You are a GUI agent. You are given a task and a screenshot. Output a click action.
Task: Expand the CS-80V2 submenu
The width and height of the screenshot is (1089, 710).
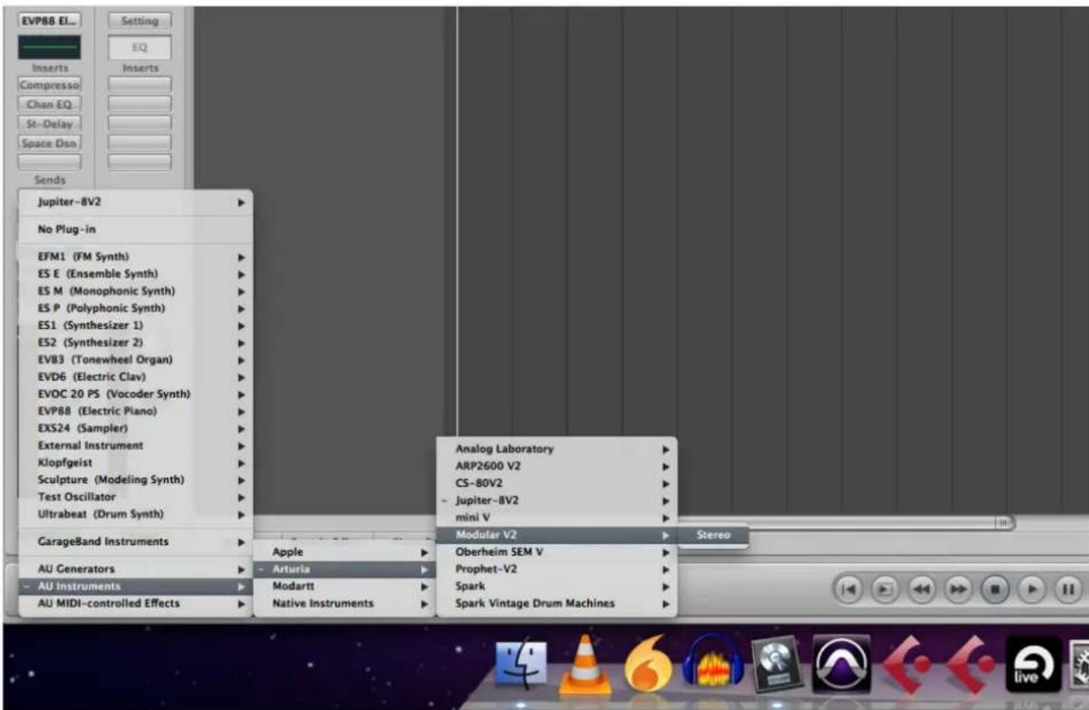point(557,483)
